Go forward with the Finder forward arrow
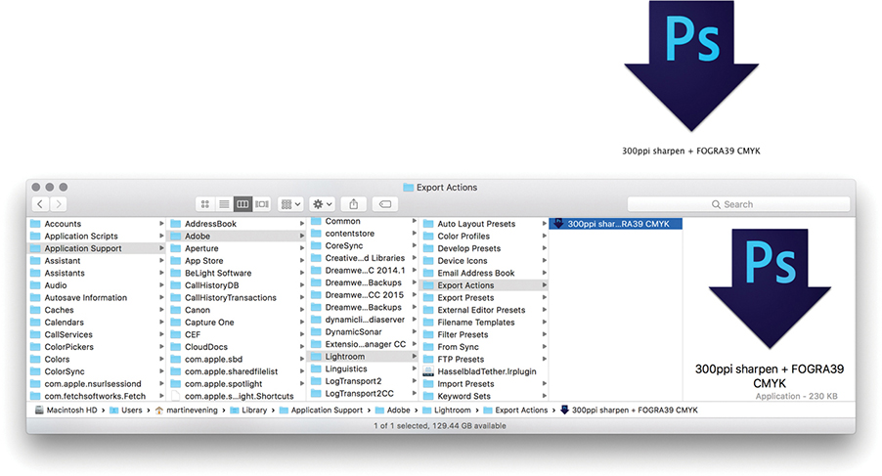This screenshot has width=882, height=476. (x=58, y=204)
